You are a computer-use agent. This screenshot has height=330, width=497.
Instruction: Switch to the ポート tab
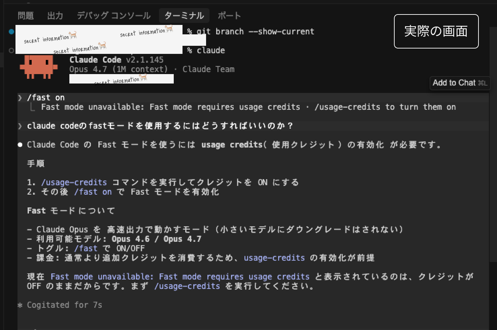229,16
